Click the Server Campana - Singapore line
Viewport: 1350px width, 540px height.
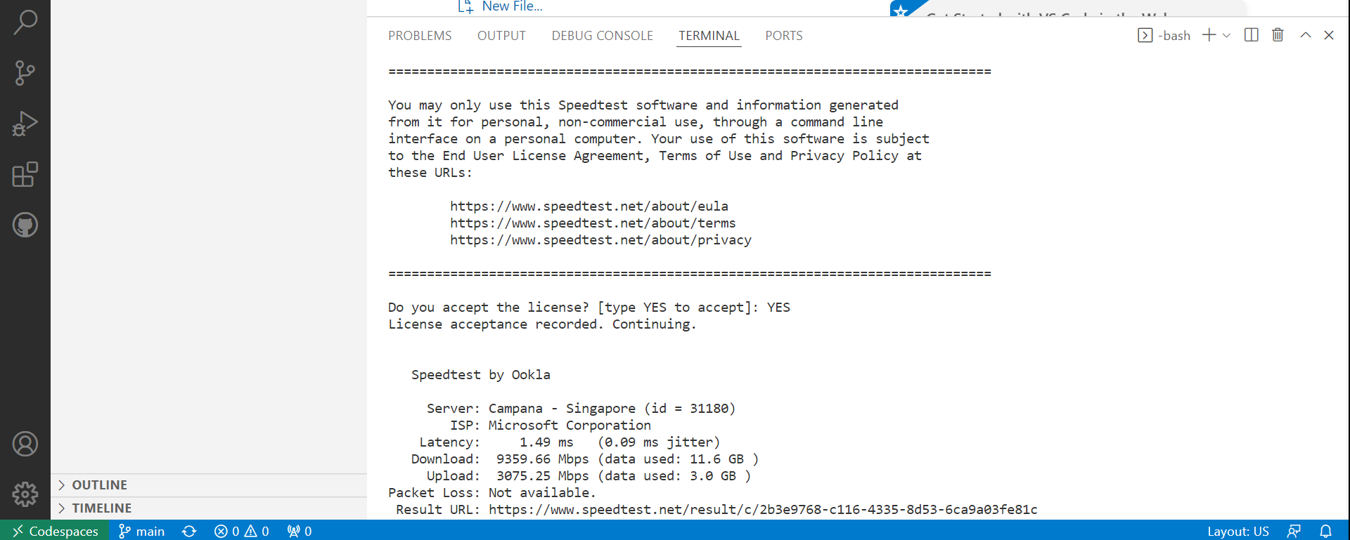581,409
